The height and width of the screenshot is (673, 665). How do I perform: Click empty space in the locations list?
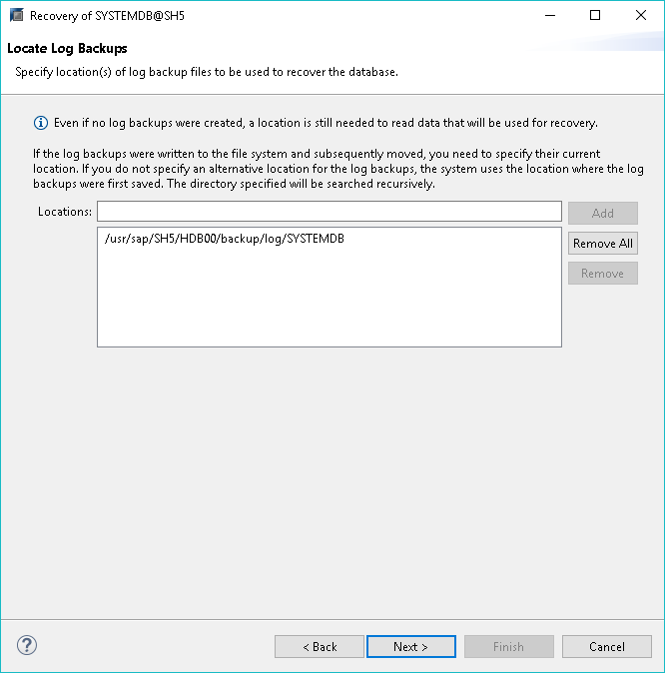[329, 300]
